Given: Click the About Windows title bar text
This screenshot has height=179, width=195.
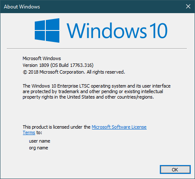Looking at the screenshot, I should (22, 7).
